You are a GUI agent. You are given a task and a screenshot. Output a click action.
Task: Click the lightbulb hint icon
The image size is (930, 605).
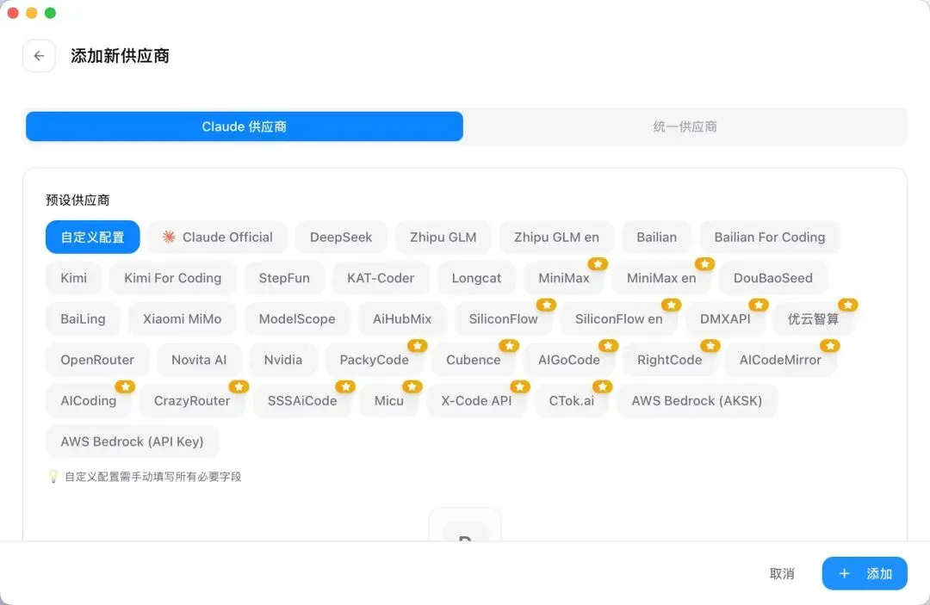[x=53, y=477]
